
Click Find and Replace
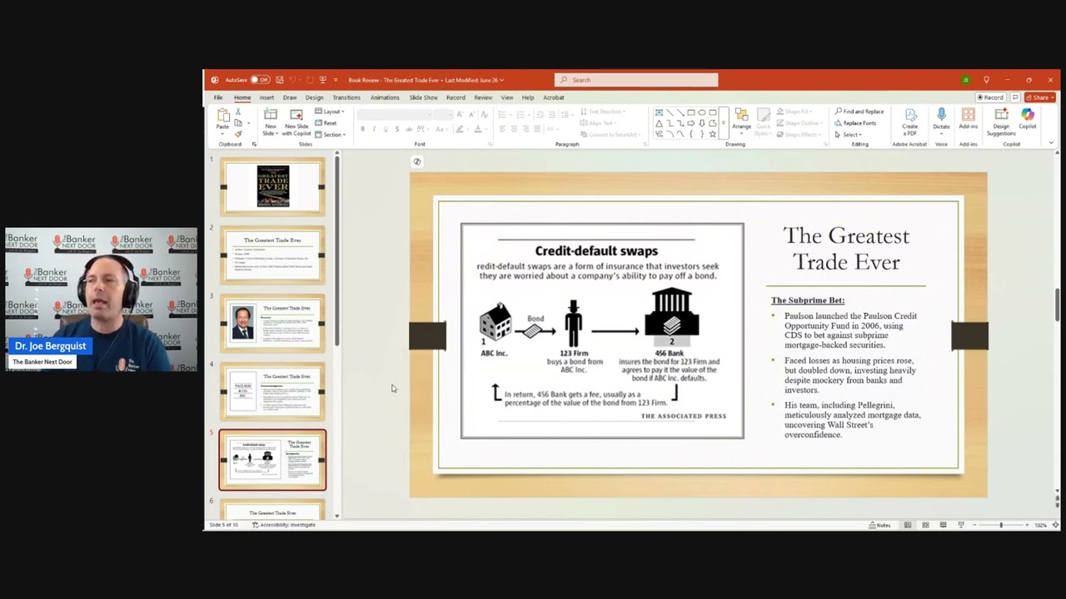pyautogui.click(x=859, y=111)
